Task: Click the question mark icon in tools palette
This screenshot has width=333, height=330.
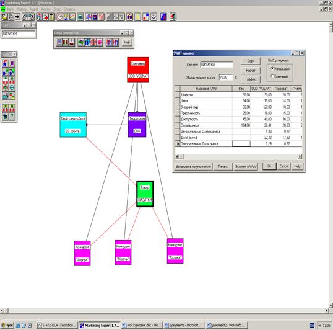Action: click(12, 116)
